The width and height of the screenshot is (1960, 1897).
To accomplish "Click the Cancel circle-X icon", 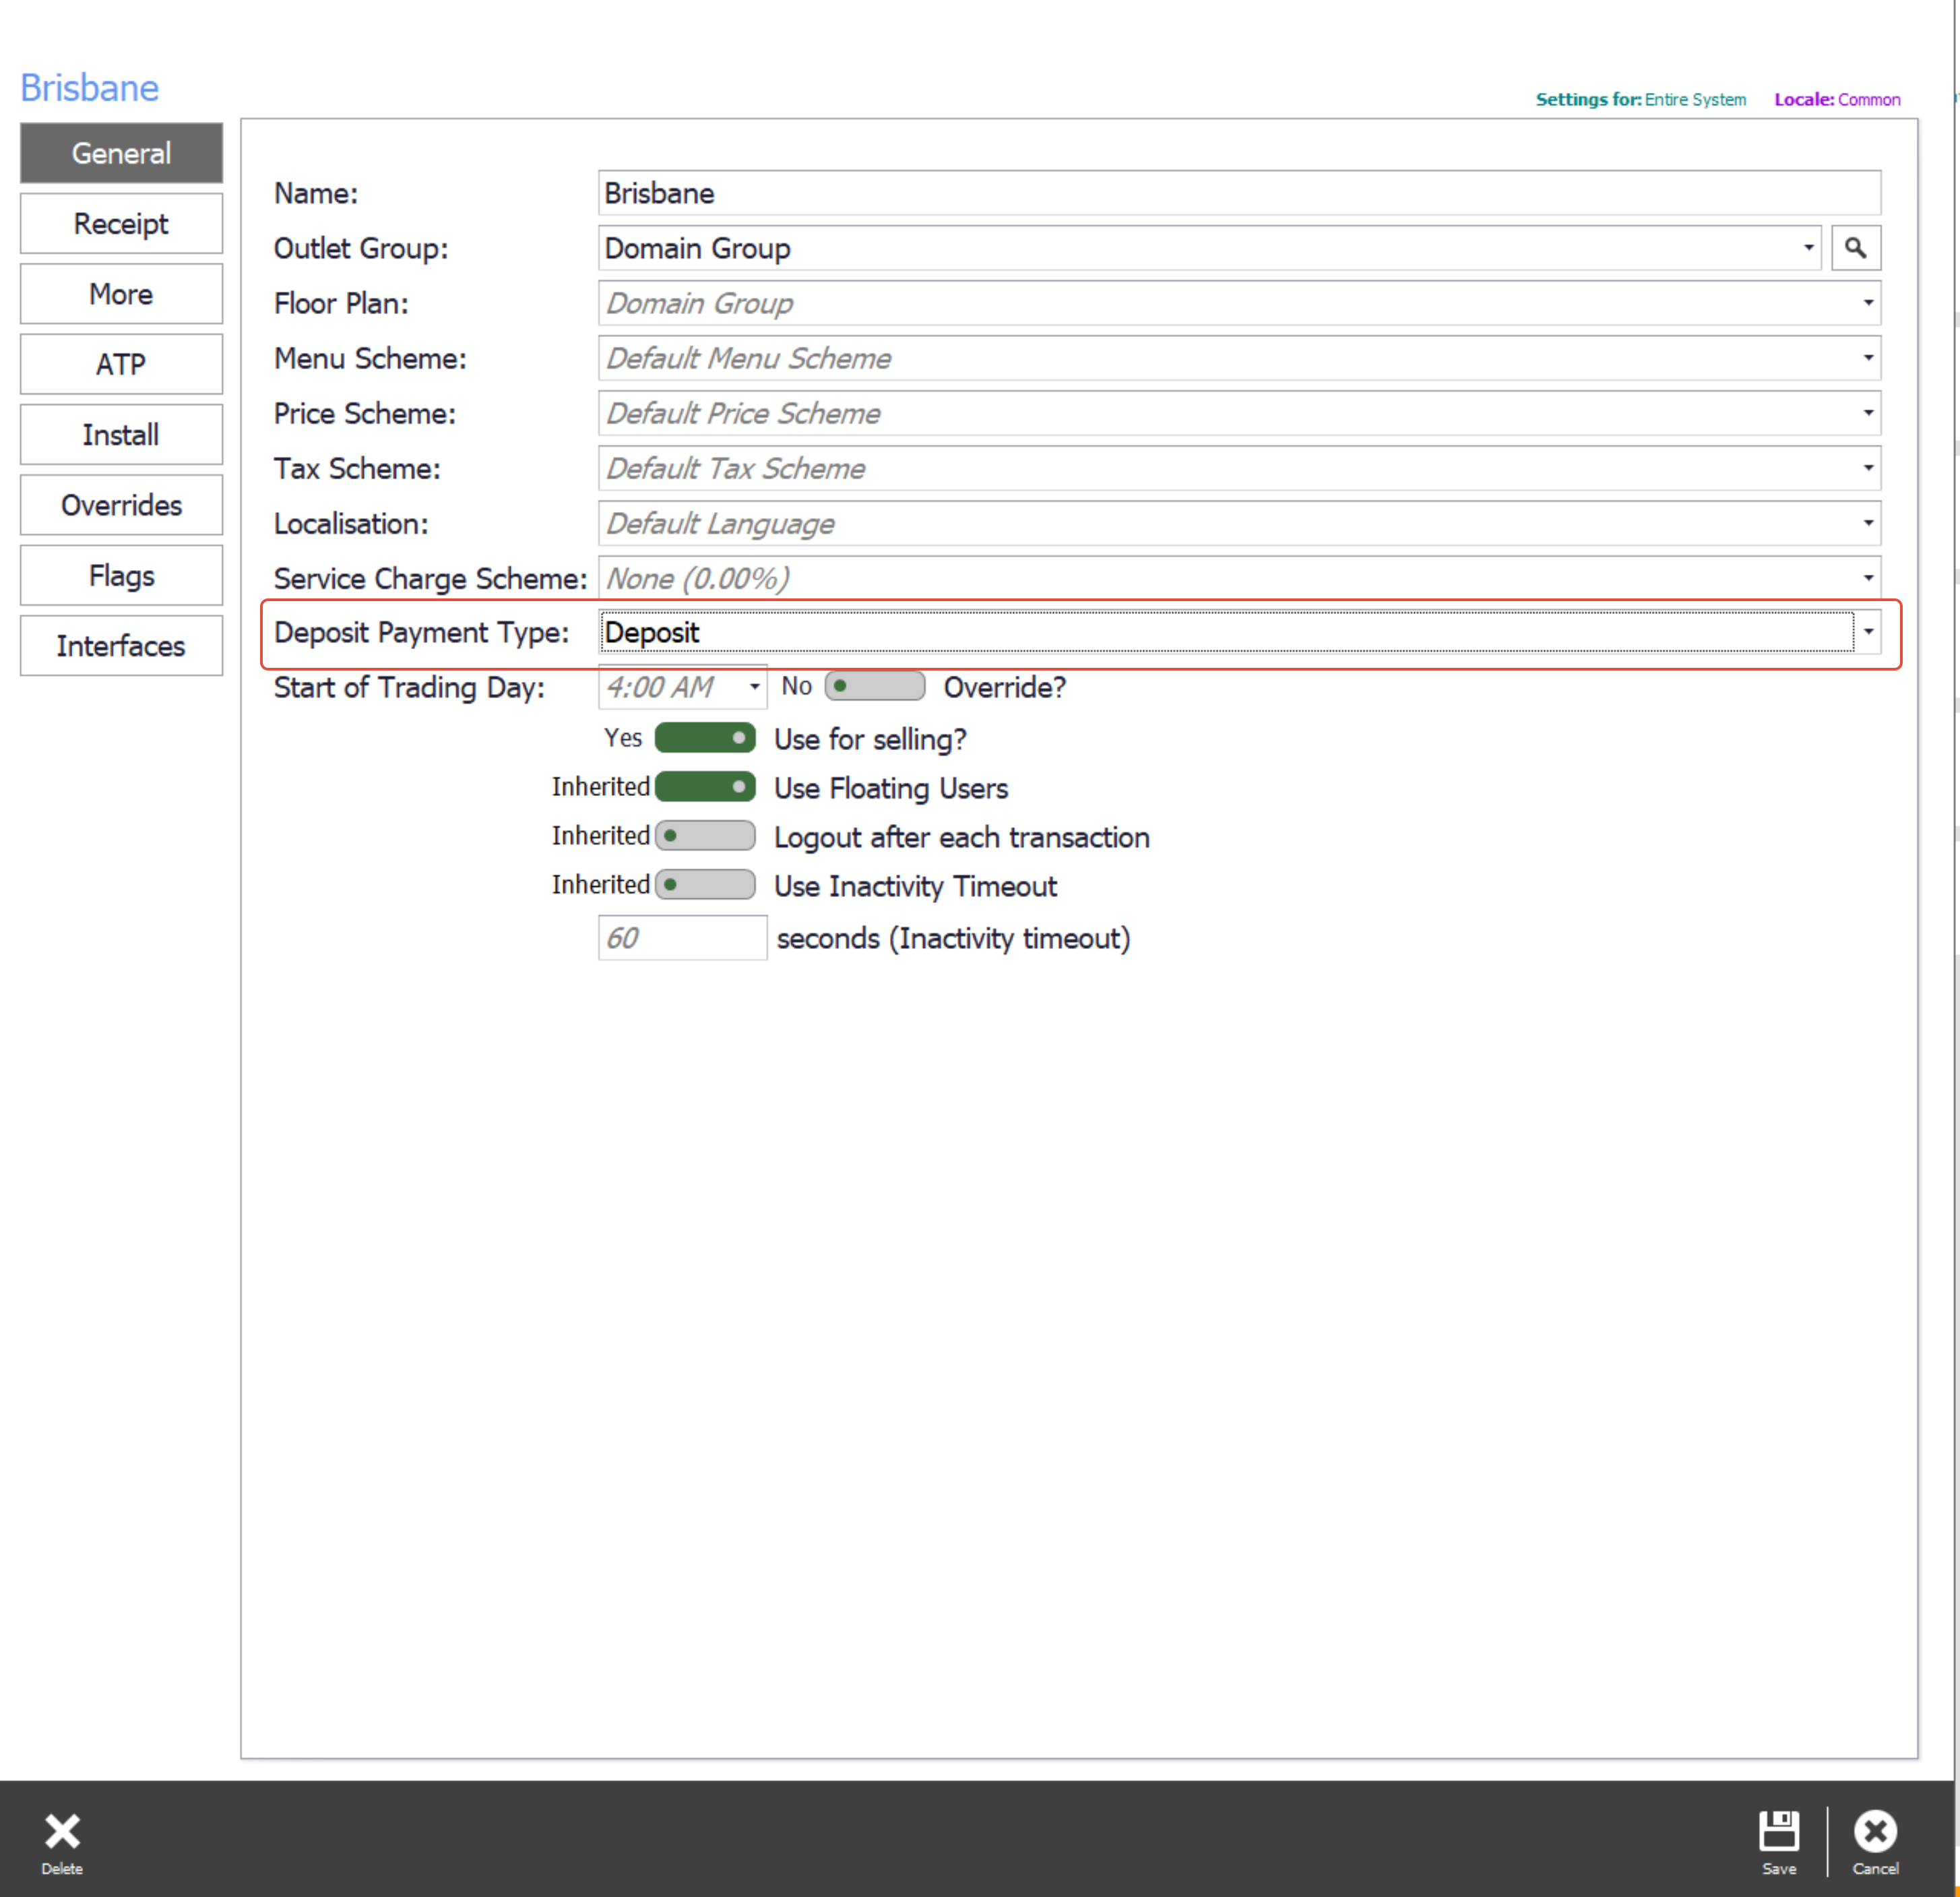I will 1875,1831.
